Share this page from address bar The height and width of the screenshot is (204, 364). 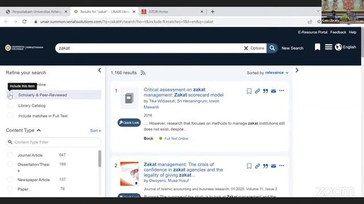(309, 22)
